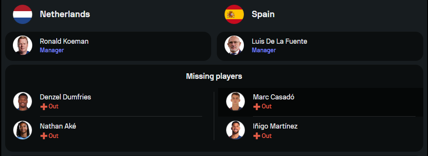Click the injury cross icon under Marc Casadó

pyautogui.click(x=256, y=107)
